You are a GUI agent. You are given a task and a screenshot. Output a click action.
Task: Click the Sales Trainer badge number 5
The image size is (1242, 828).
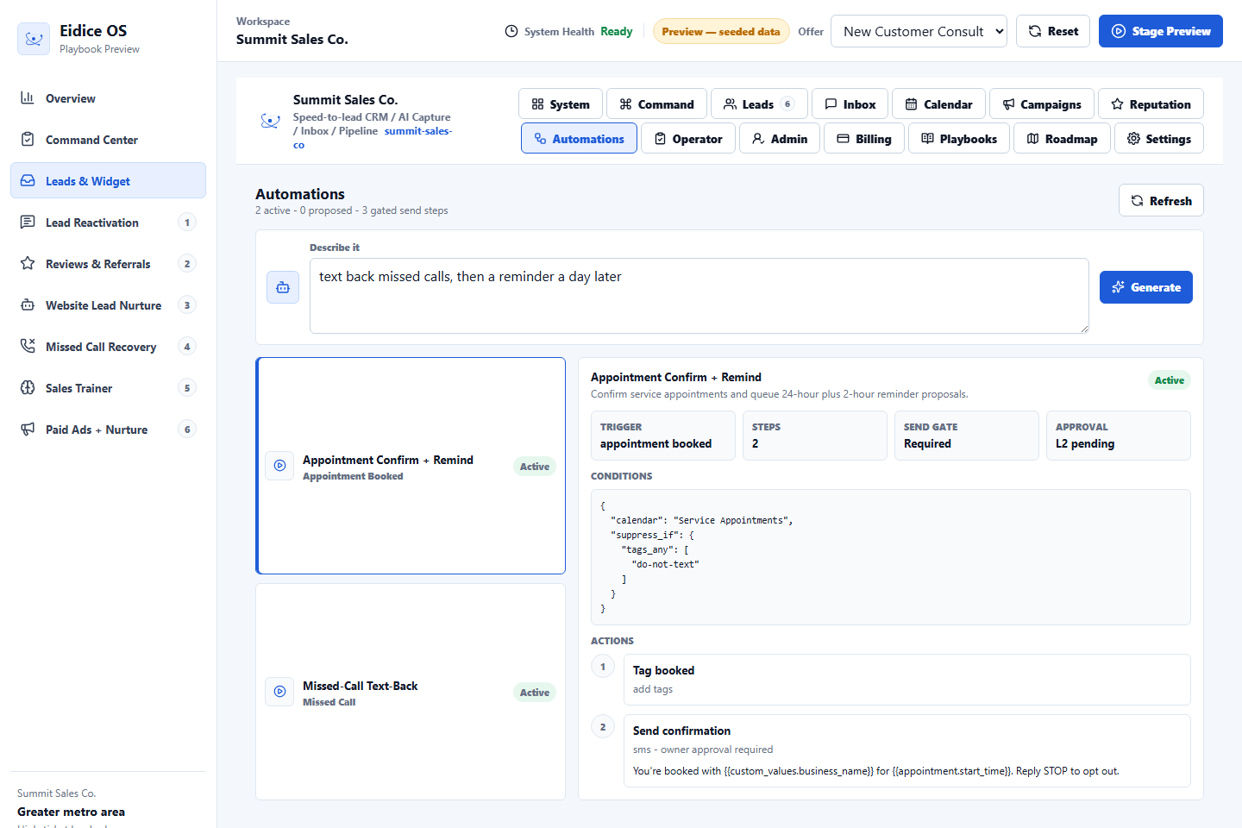click(187, 388)
